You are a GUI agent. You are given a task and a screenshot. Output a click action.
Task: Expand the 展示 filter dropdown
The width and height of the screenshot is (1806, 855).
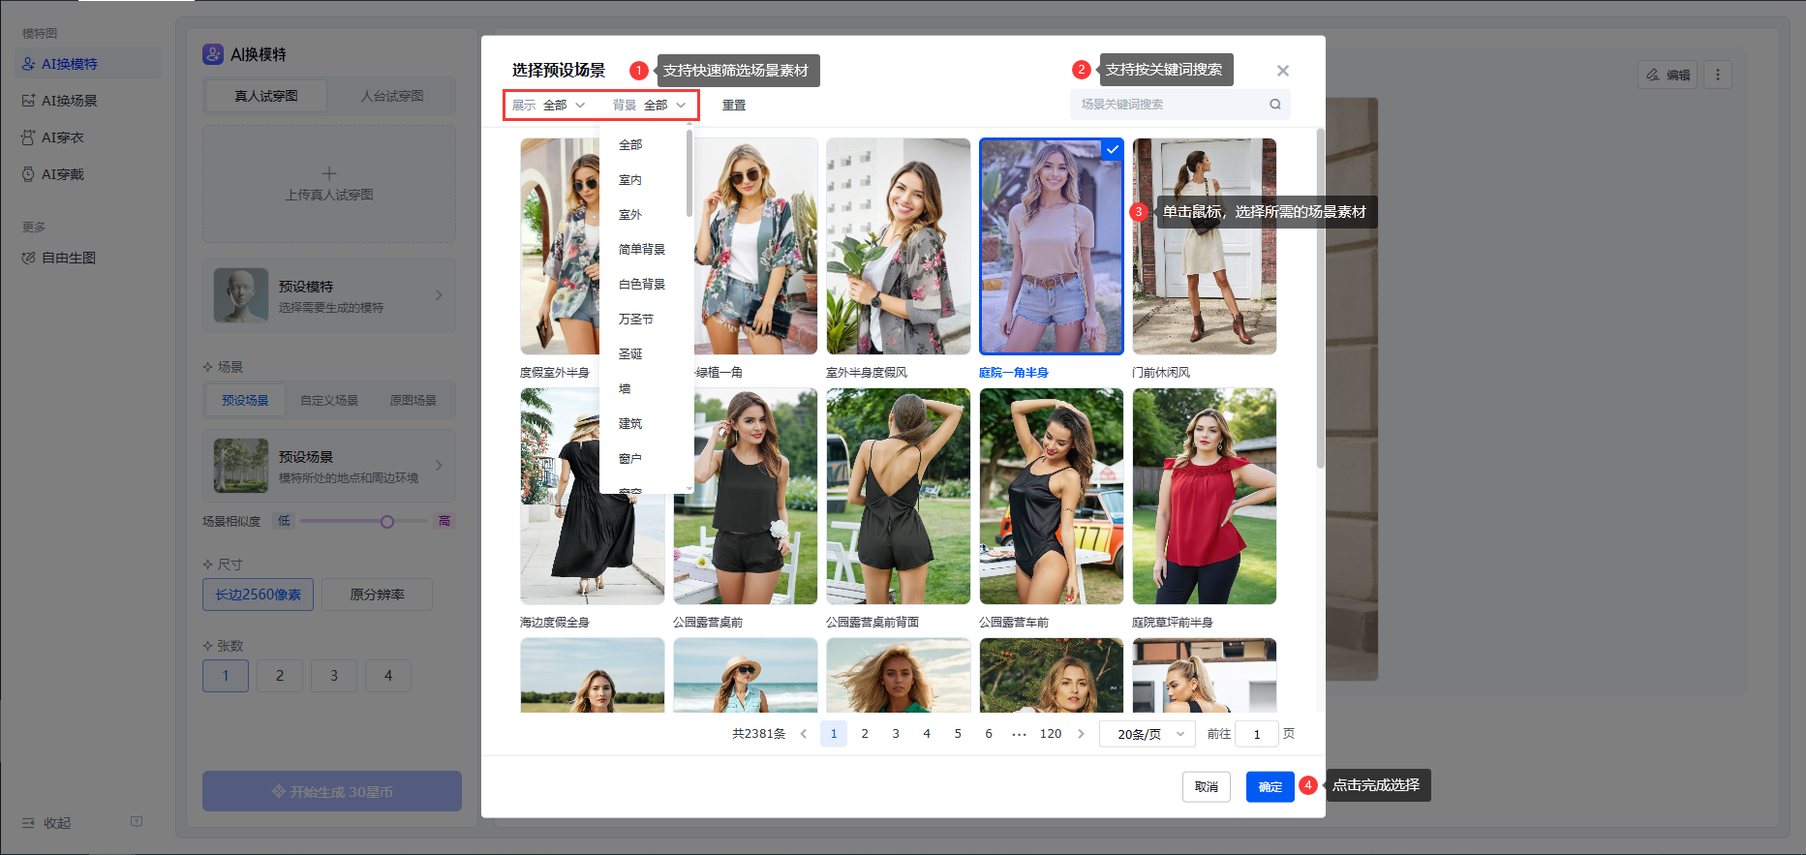coord(549,105)
